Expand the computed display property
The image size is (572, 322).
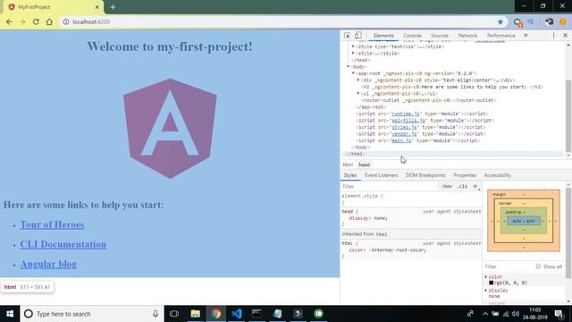coord(486,290)
